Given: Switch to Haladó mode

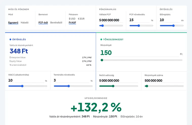Looking at the screenshot, I should click(x=25, y=23).
